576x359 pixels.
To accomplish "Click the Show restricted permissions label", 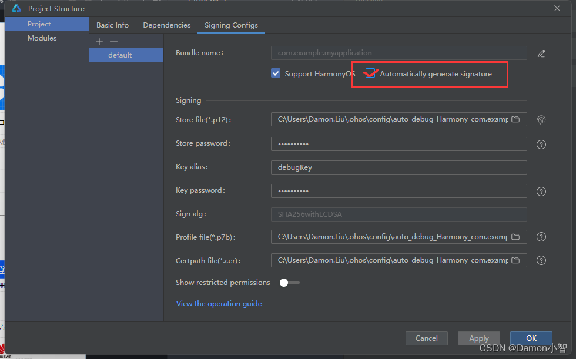I will tap(223, 282).
